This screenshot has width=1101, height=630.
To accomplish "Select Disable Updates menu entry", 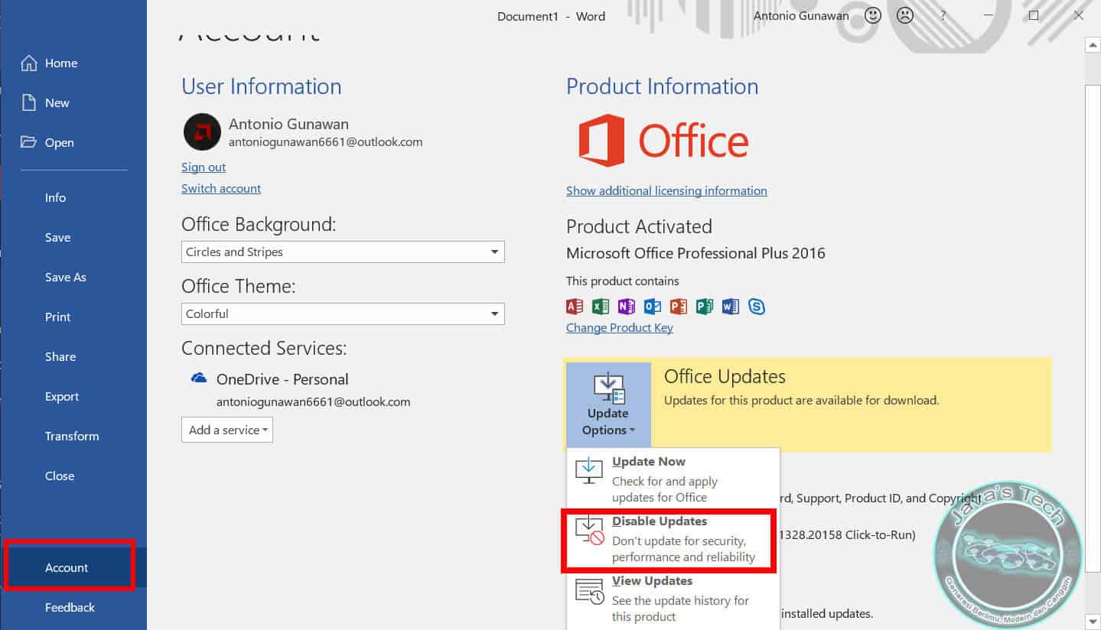I will point(673,540).
